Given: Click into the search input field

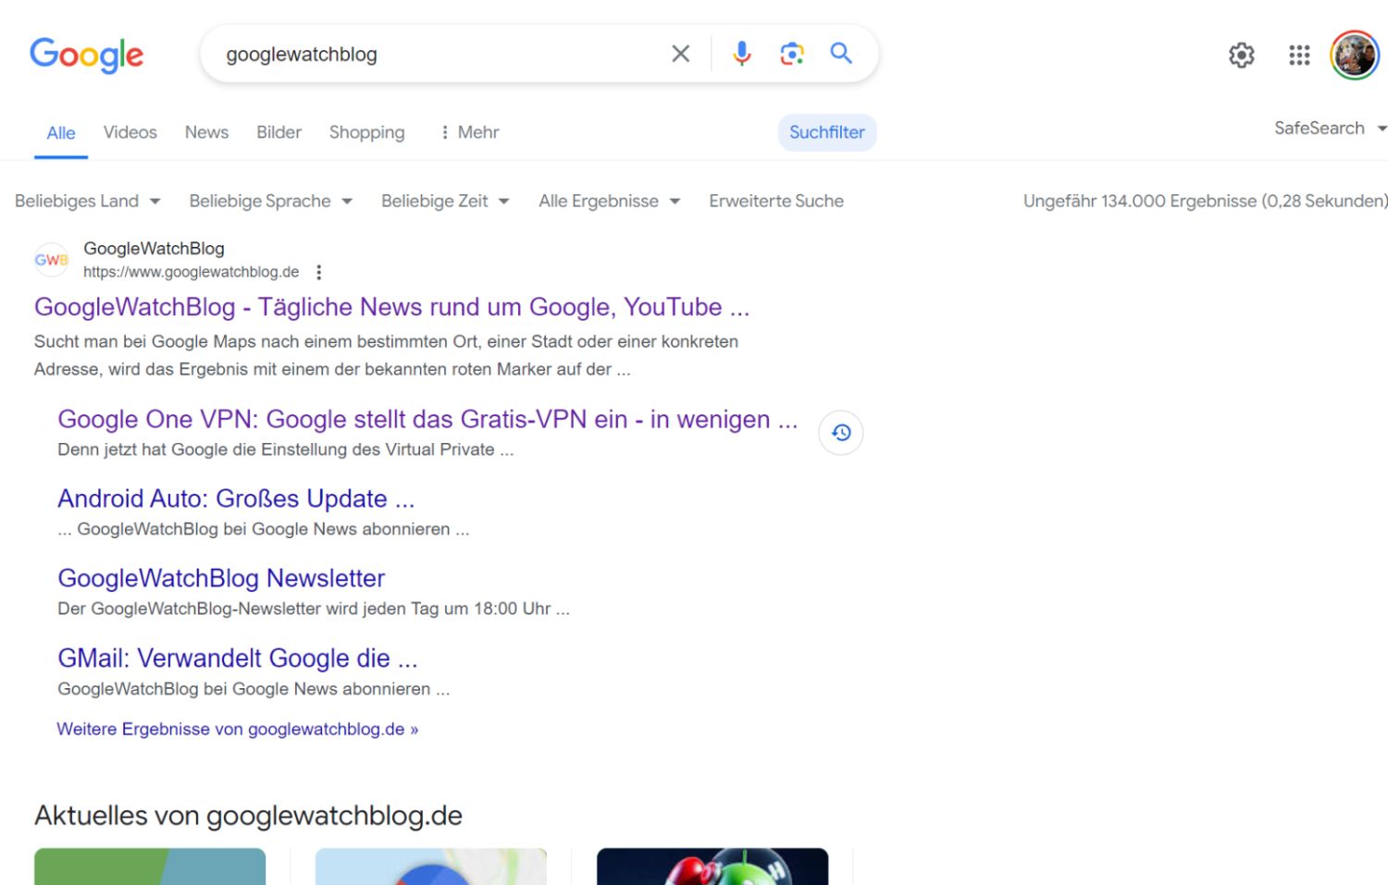Looking at the screenshot, I should tap(435, 55).
